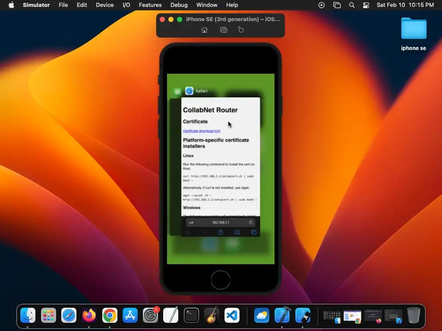Image resolution: width=442 pixels, height=331 pixels.
Task: Open the Simulator app menu
Action: [x=36, y=5]
